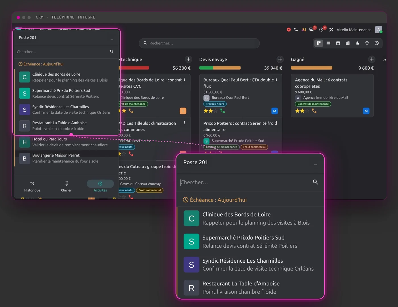Open Hôtel du Parc Tours activity in phone panel
The height and width of the screenshot is (307, 398).
67,142
